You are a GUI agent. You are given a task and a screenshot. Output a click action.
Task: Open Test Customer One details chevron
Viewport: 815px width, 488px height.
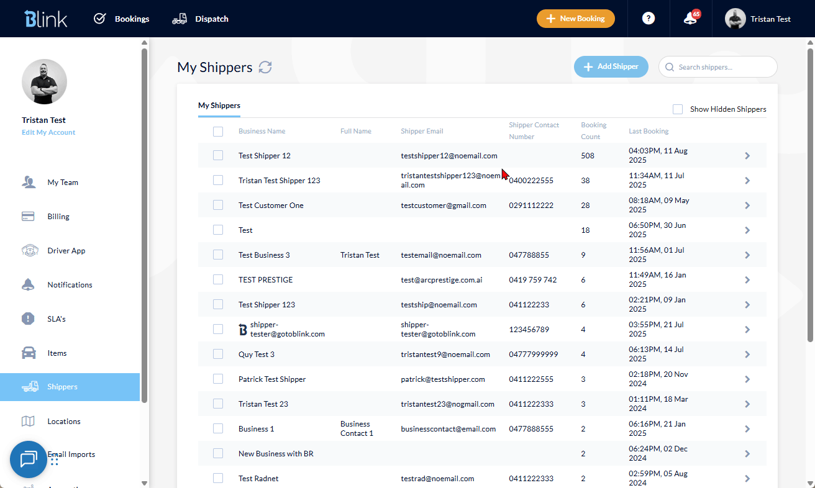[x=747, y=206]
